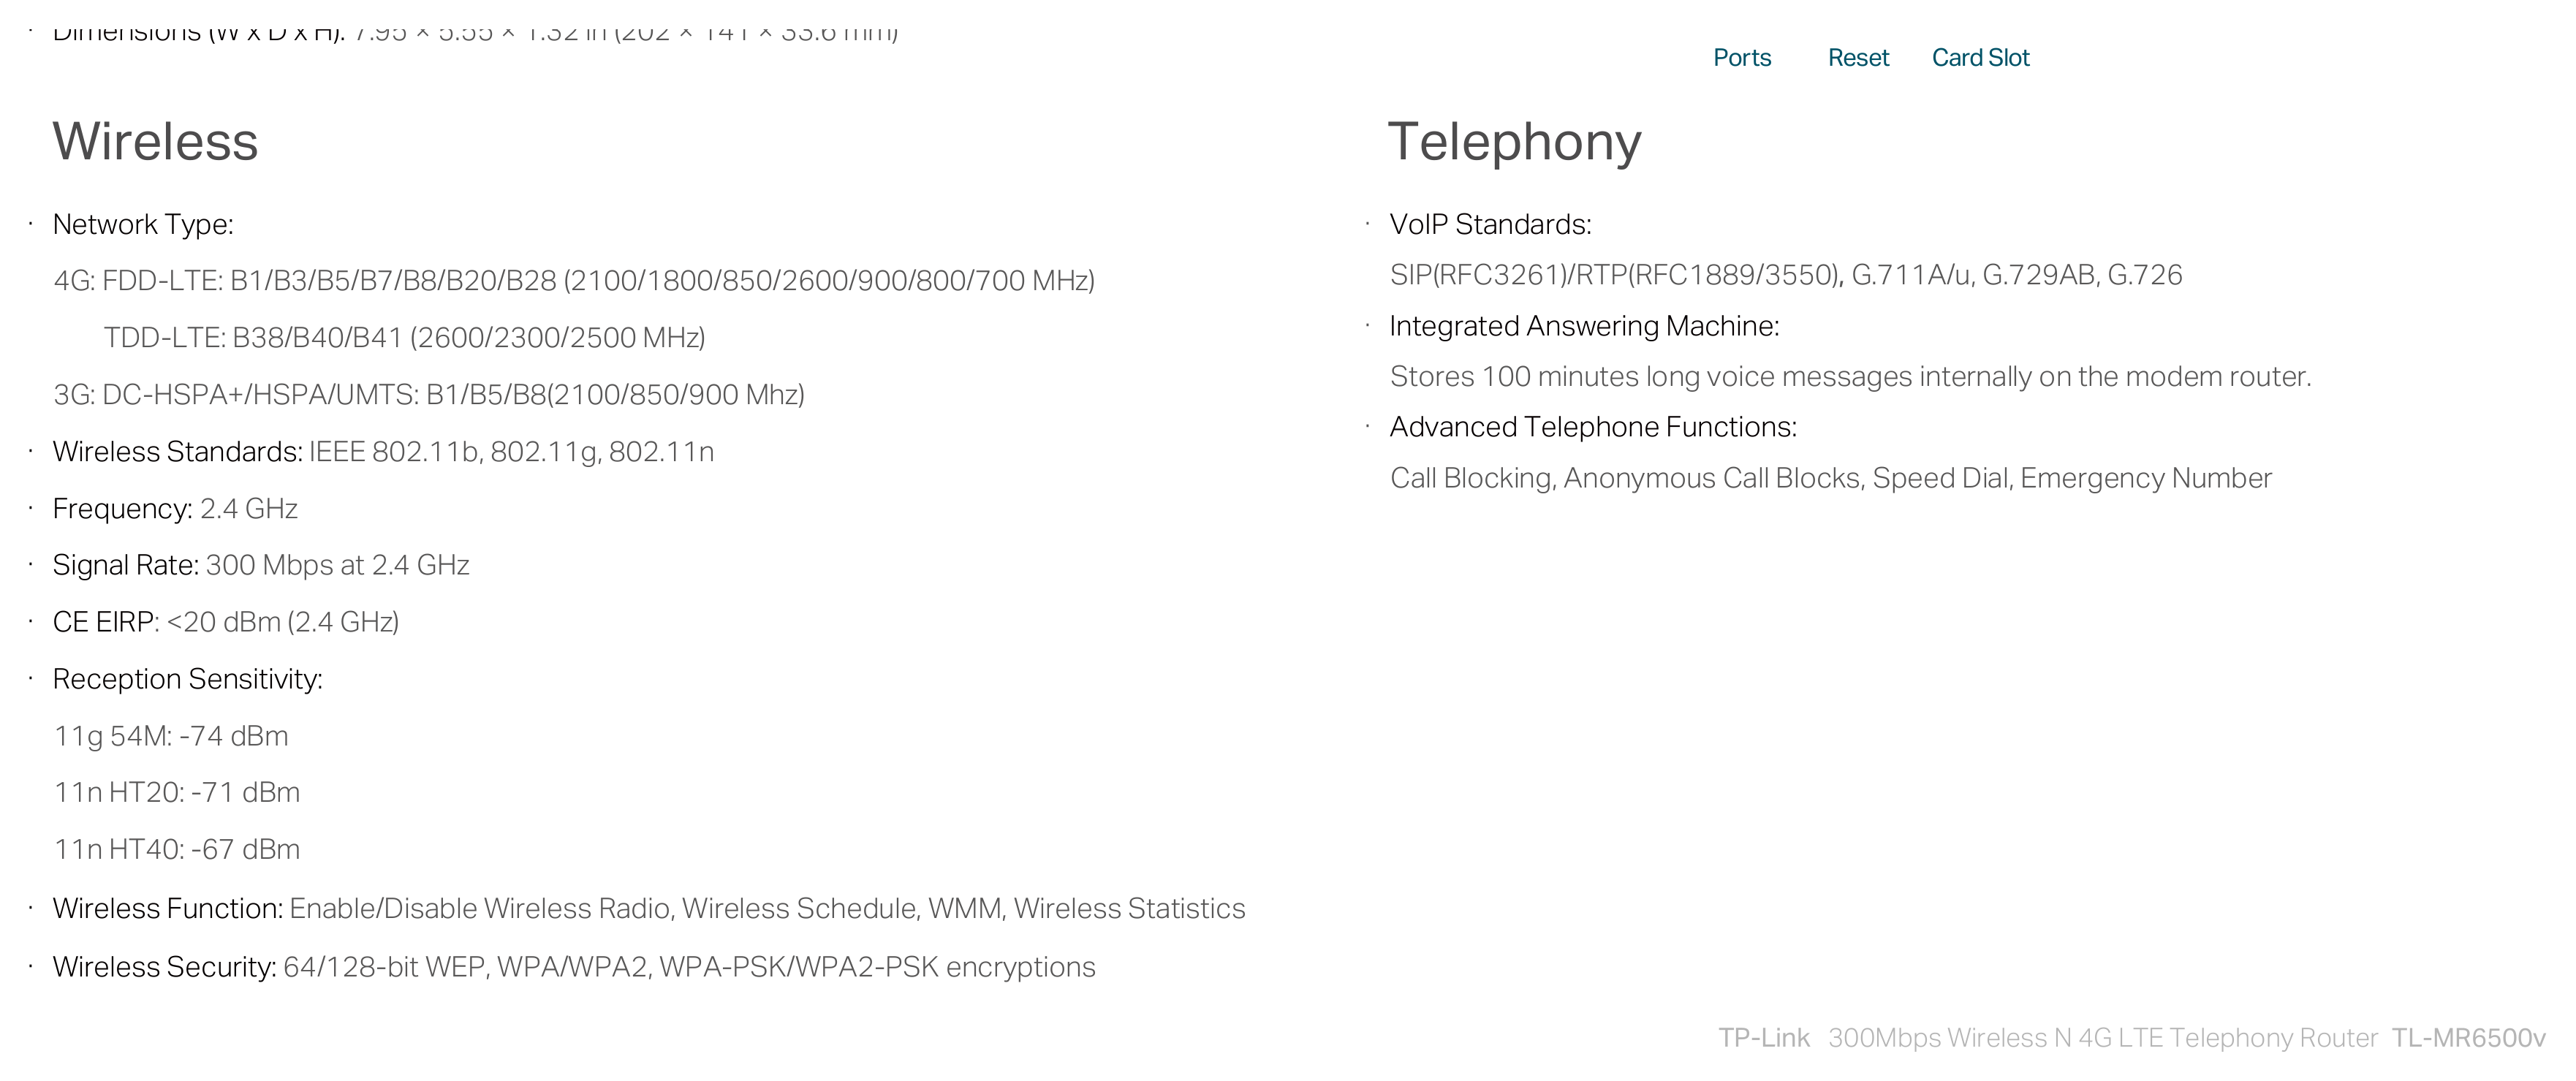
Task: Click the TDD-LTE B38/B40/B41 line
Action: tap(404, 337)
